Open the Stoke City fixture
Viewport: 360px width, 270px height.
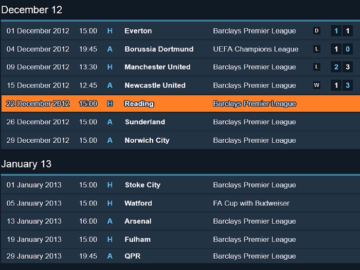[x=142, y=185]
